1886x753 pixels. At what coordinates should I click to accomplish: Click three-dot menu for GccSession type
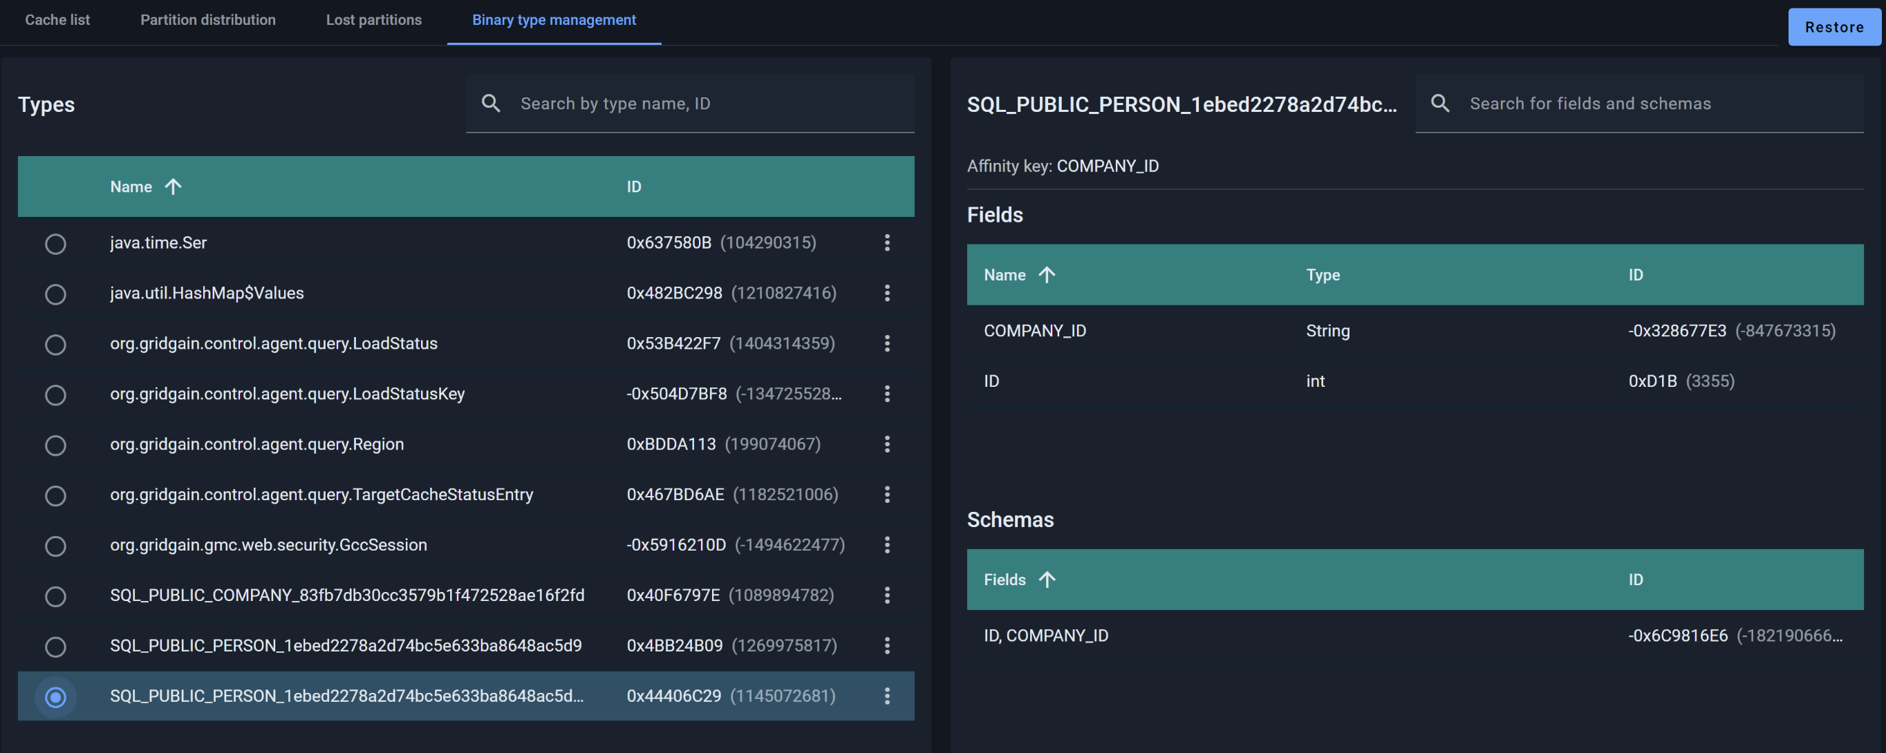click(x=886, y=544)
